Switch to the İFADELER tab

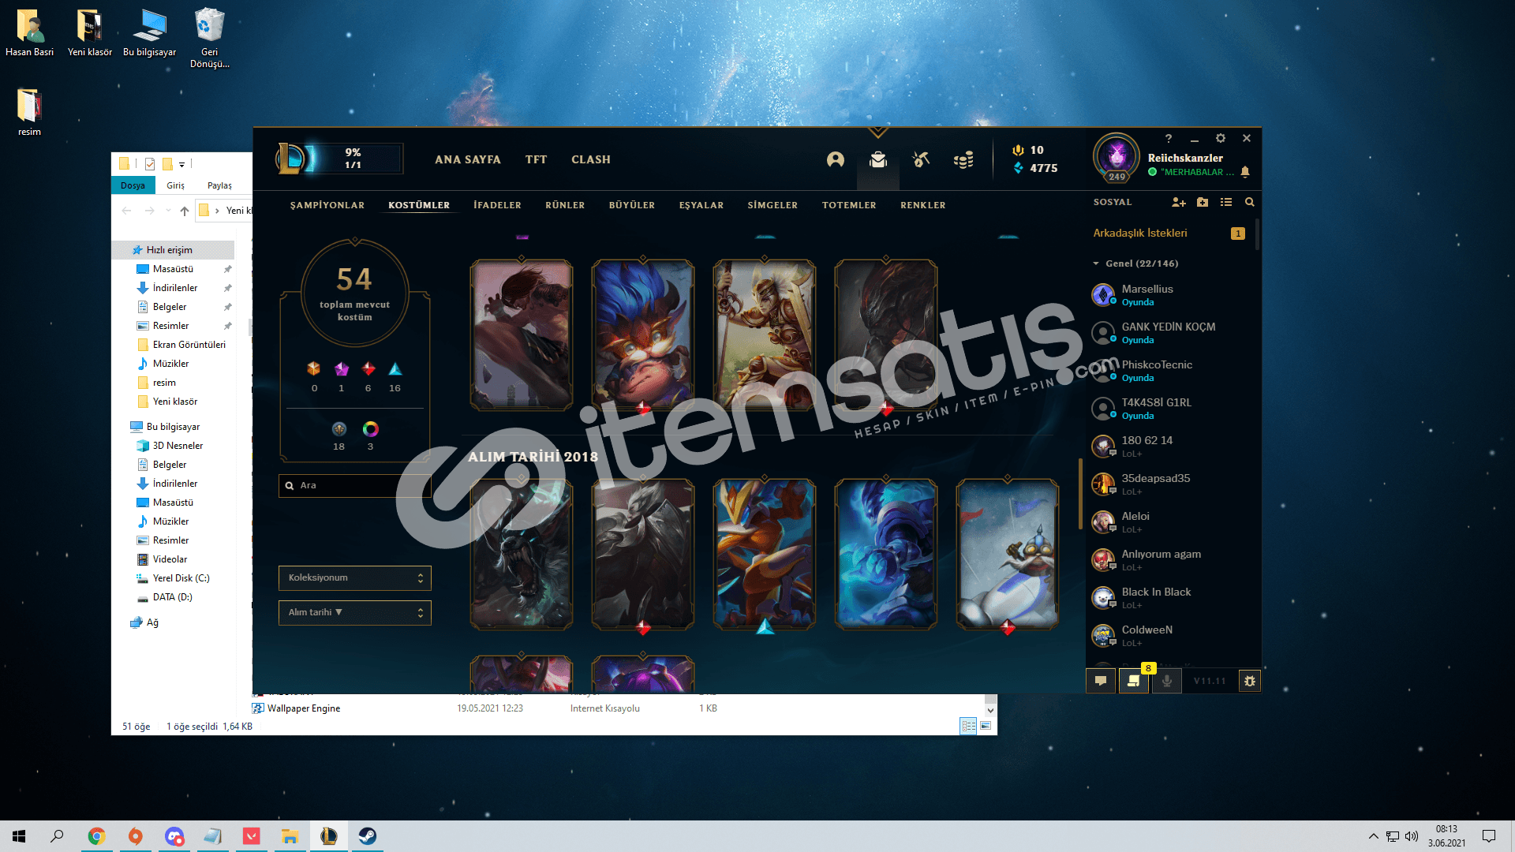(497, 205)
